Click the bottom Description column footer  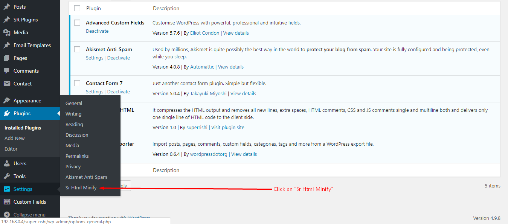tap(166, 171)
